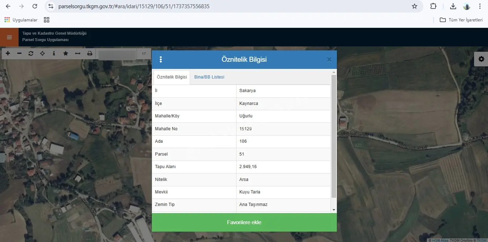This screenshot has width=488, height=242.
Task: Click the tab groups grid icon
Action: pos(46,20)
